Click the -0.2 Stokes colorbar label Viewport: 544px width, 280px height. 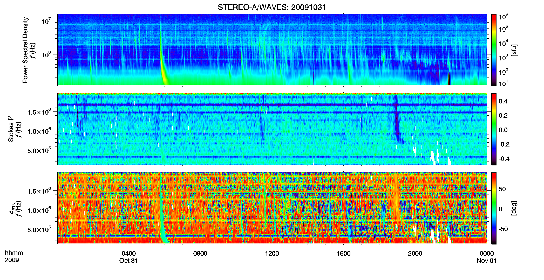504,144
